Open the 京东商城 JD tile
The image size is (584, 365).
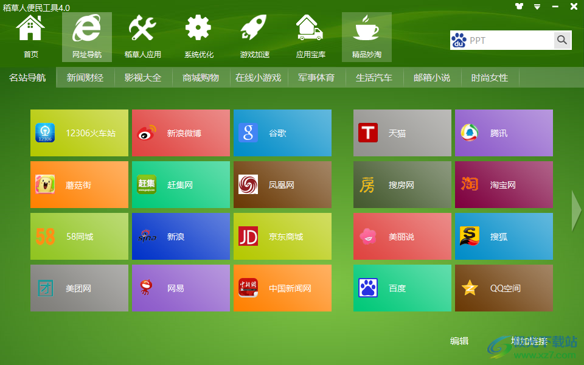(282, 237)
